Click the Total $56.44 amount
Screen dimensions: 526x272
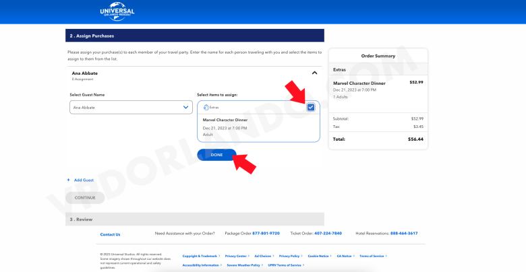(415, 139)
